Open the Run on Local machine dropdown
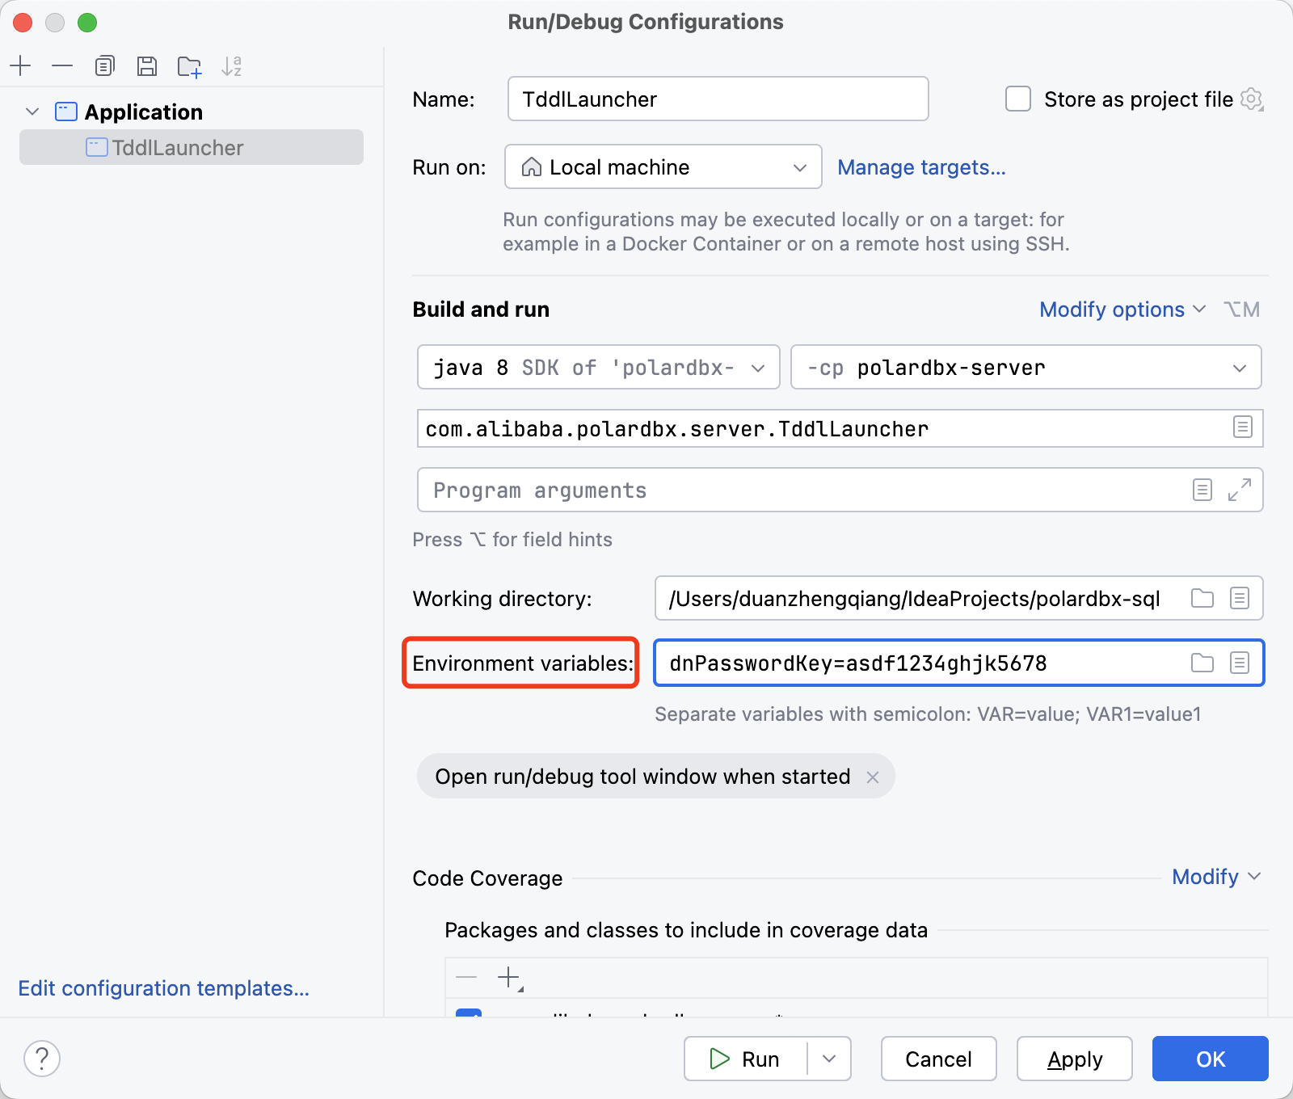The image size is (1293, 1099). pos(663,167)
